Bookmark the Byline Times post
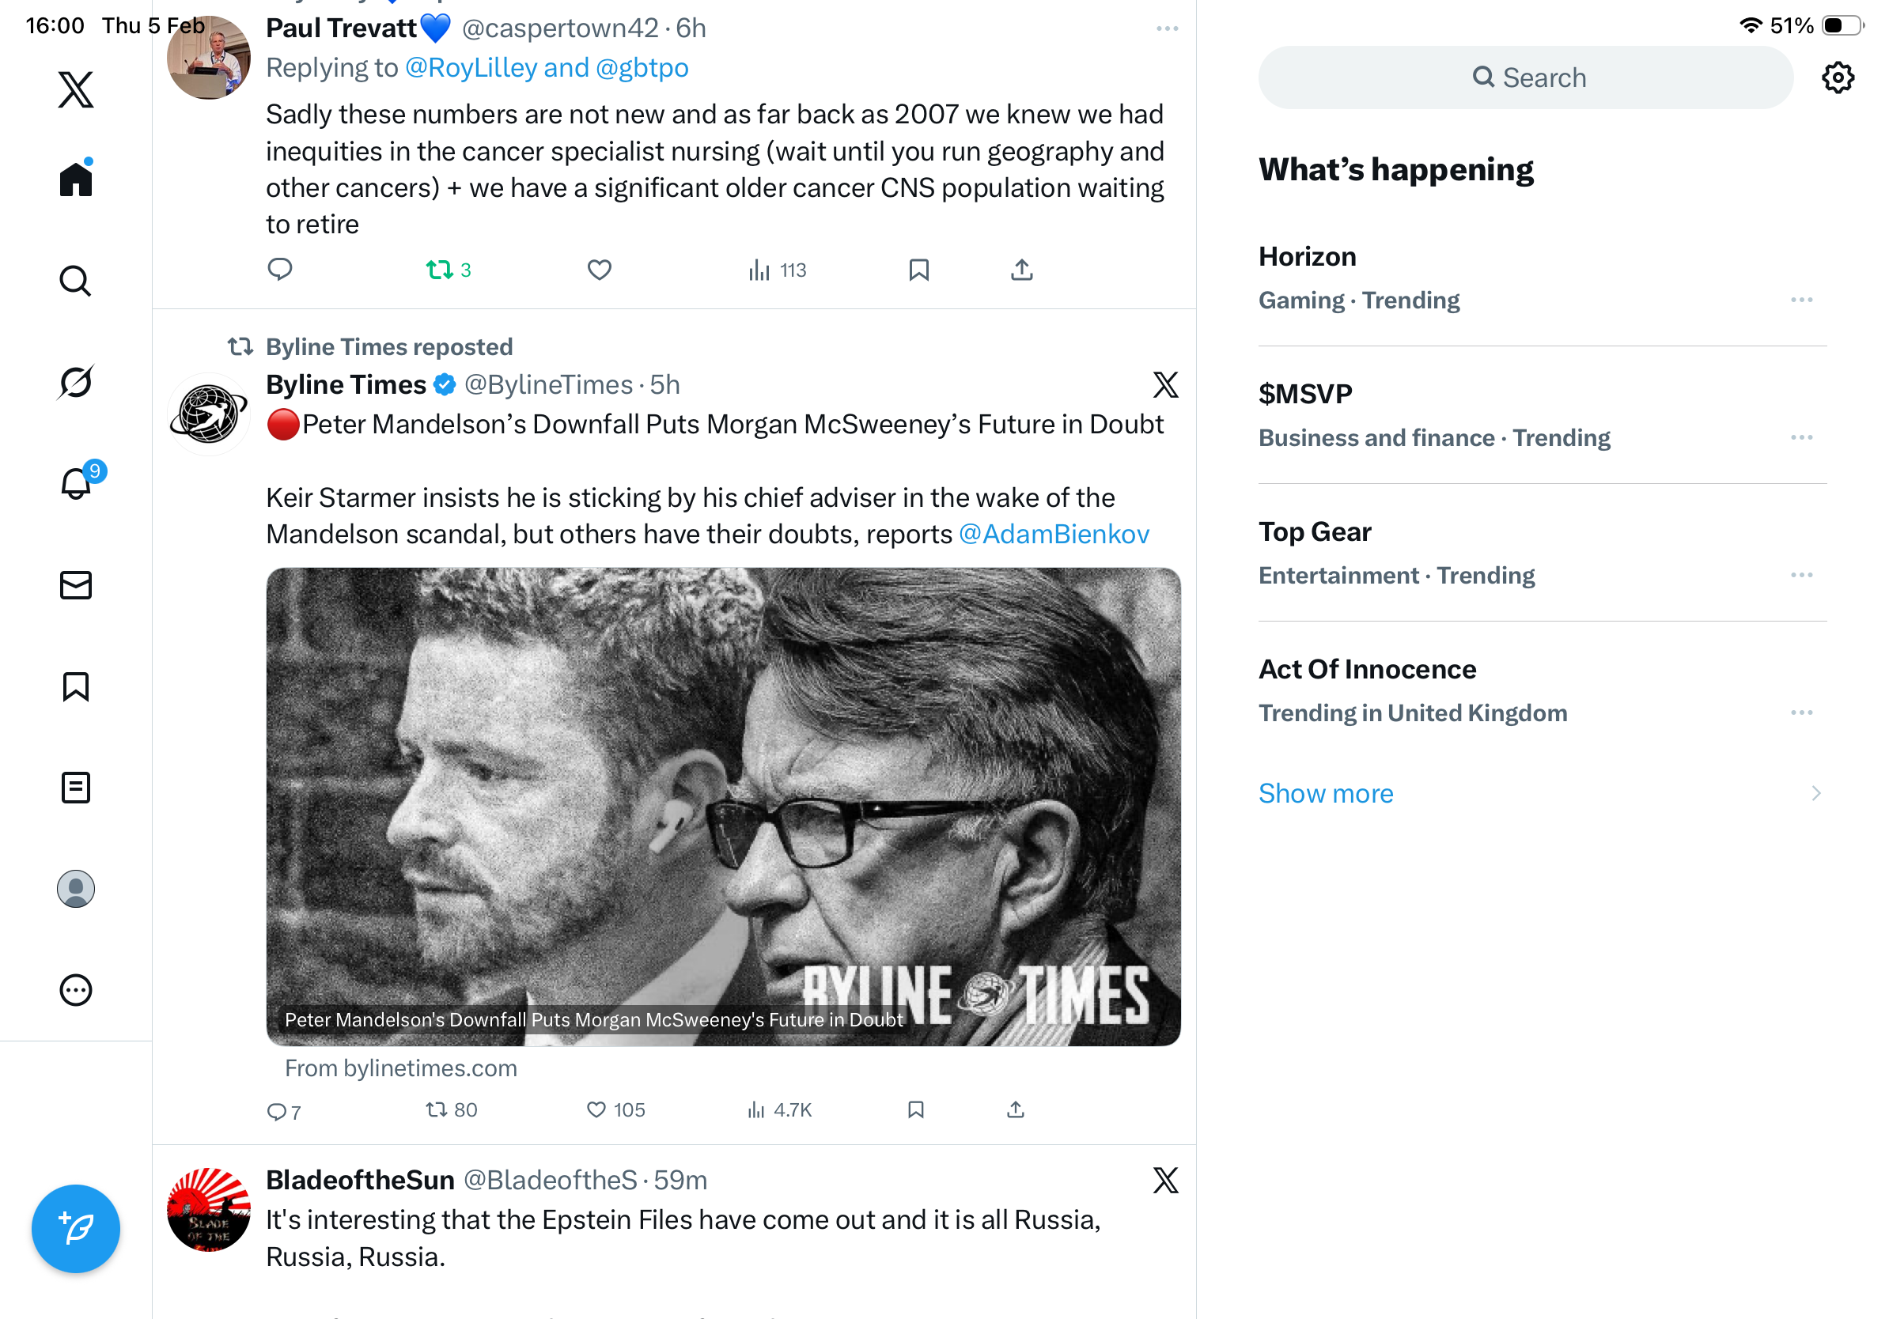Screen dimensions: 1889x1319 pyautogui.click(x=916, y=1110)
